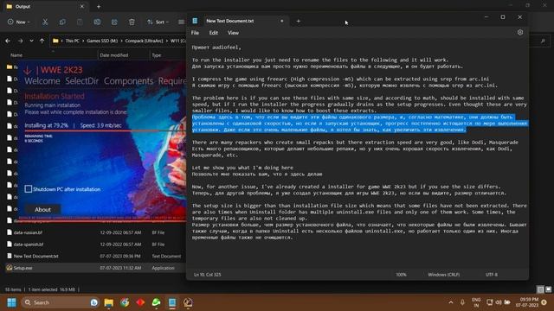554x311 pixels.
Task: Click the red installation progress bar
Action: (x=106, y=131)
